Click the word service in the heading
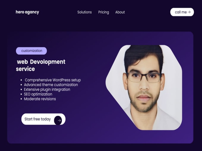 25,69
